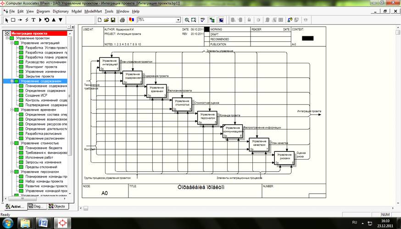This screenshot has width=401, height=229.
Task: Click the Print icon in toolbar
Action: 122,20
